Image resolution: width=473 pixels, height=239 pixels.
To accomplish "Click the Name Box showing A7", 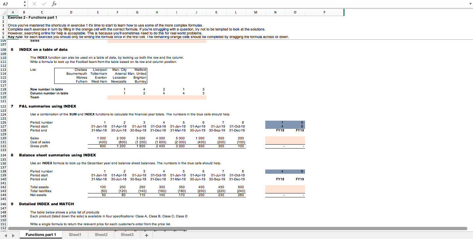I will click(12, 4).
